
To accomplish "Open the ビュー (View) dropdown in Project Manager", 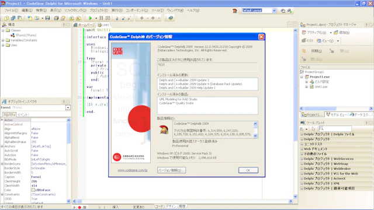I will click(x=338, y=41).
